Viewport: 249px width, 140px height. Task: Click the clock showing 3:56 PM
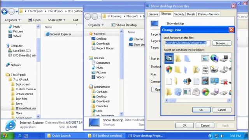[x=235, y=136]
